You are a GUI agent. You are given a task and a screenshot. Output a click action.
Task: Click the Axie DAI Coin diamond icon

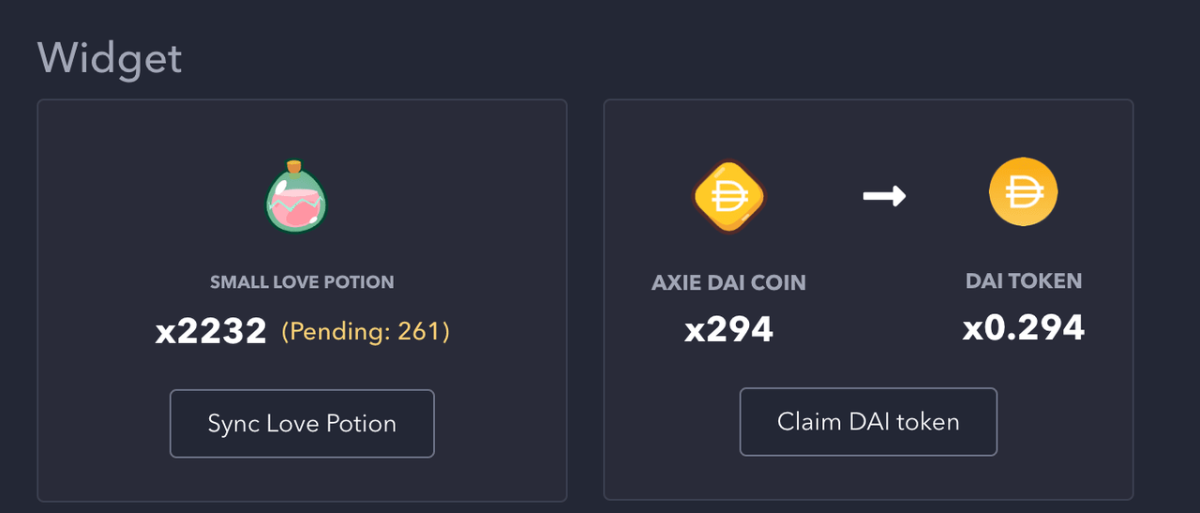coord(728,197)
